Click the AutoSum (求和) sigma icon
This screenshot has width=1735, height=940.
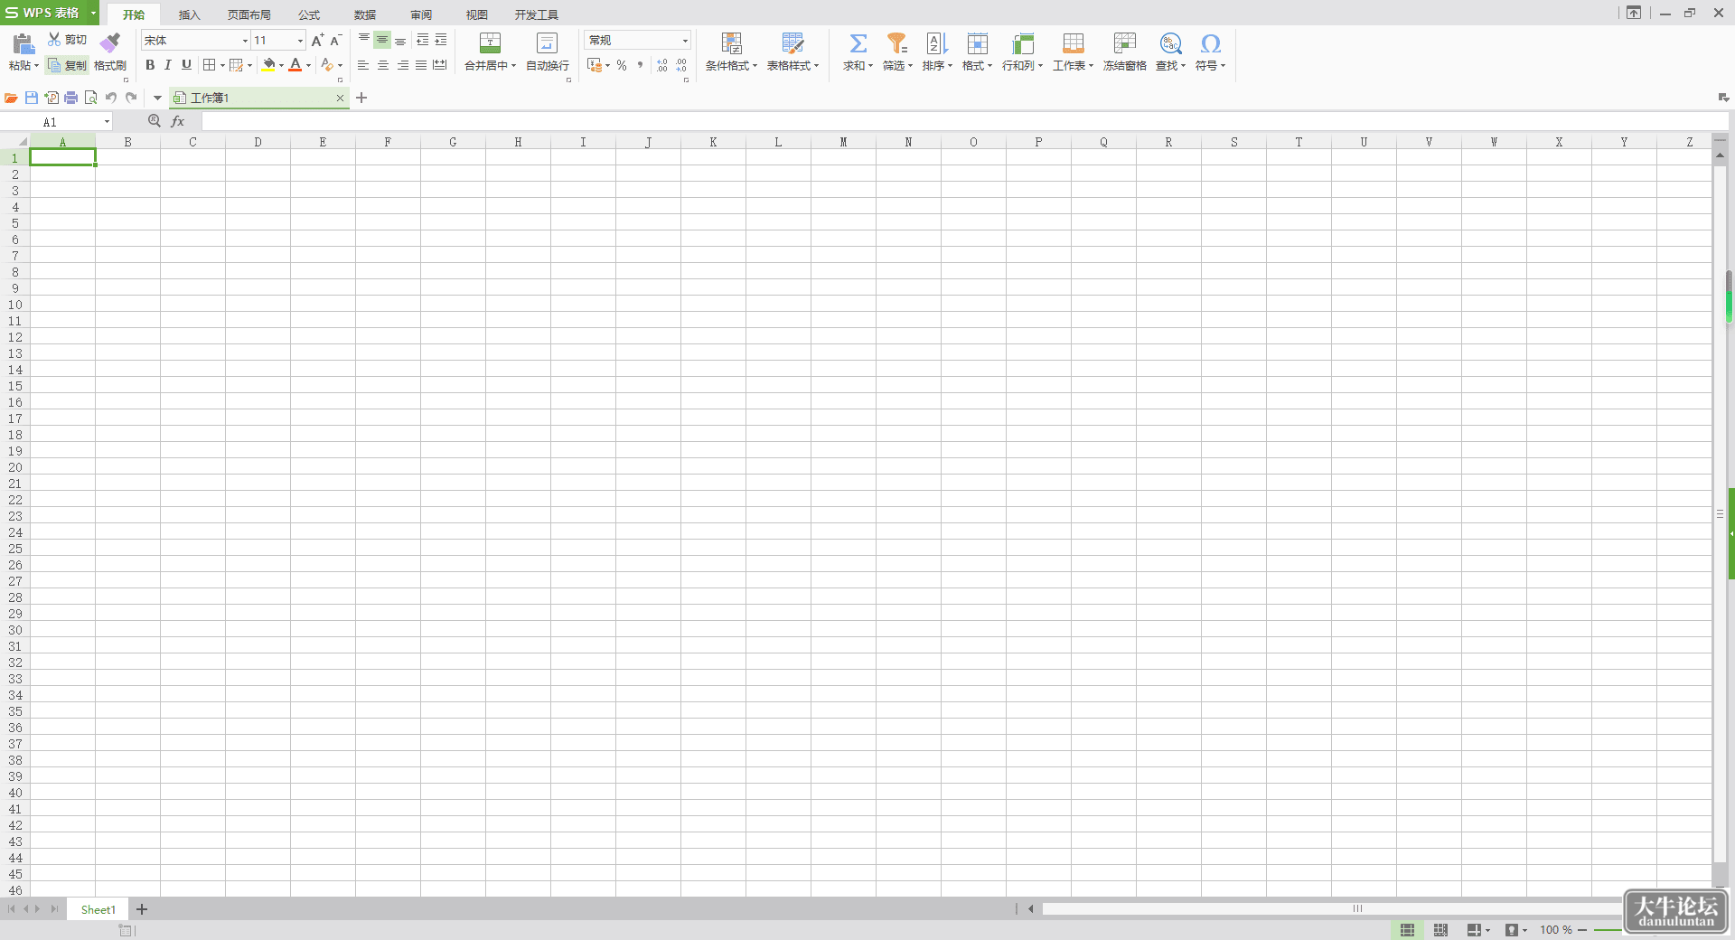(858, 43)
